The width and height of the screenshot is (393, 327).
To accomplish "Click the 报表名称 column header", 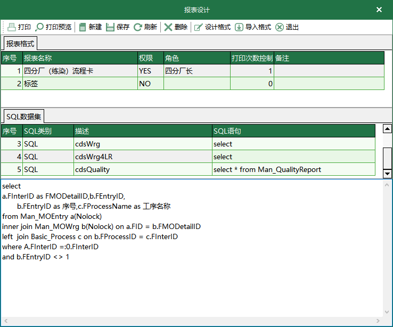I will pyautogui.click(x=80, y=58).
